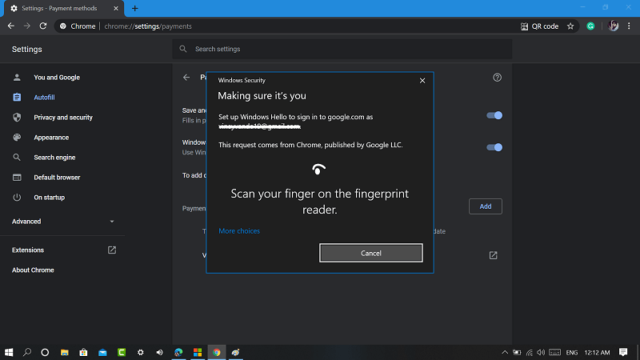Click the Default browser window icon
The width and height of the screenshot is (640, 360).
[x=17, y=178]
